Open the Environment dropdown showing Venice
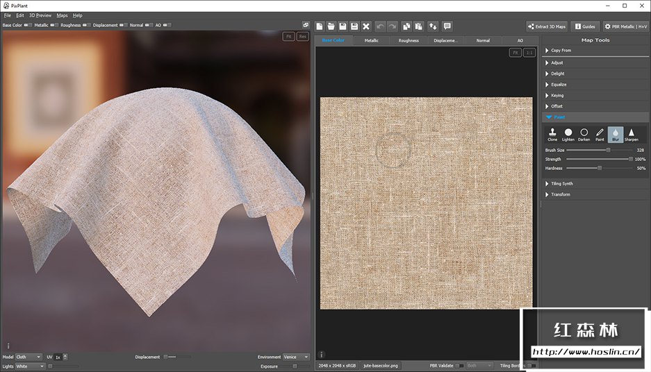Image resolution: width=651 pixels, height=372 pixels. 296,357
